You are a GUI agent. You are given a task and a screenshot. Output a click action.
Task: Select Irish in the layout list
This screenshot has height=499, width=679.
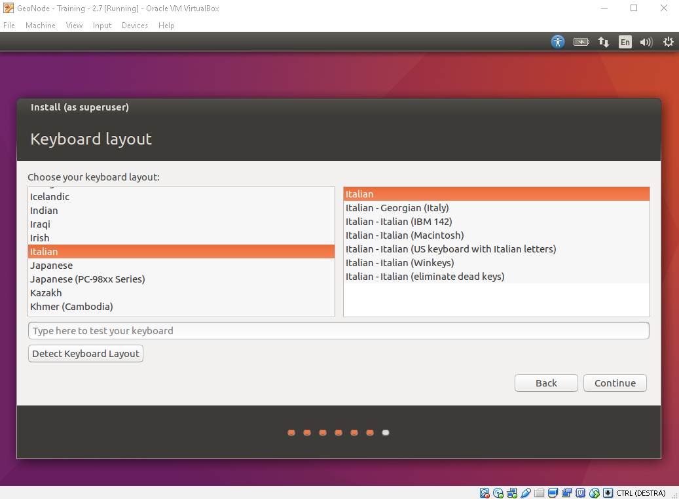181,238
